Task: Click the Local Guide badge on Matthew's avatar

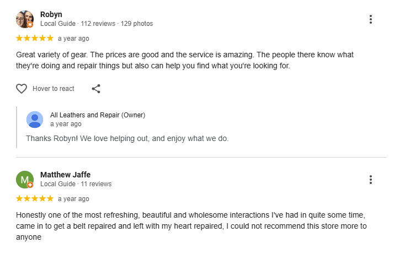Action: (x=30, y=185)
